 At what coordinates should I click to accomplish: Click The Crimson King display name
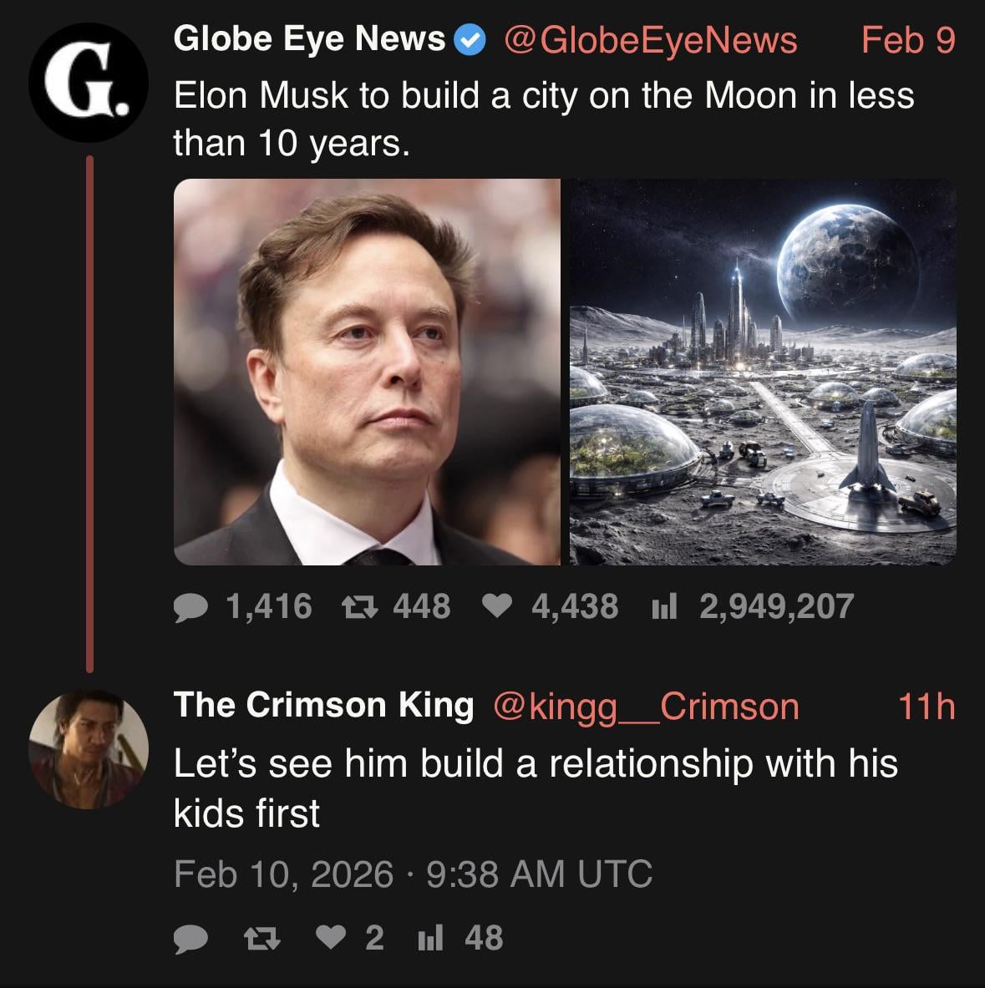[x=323, y=705]
